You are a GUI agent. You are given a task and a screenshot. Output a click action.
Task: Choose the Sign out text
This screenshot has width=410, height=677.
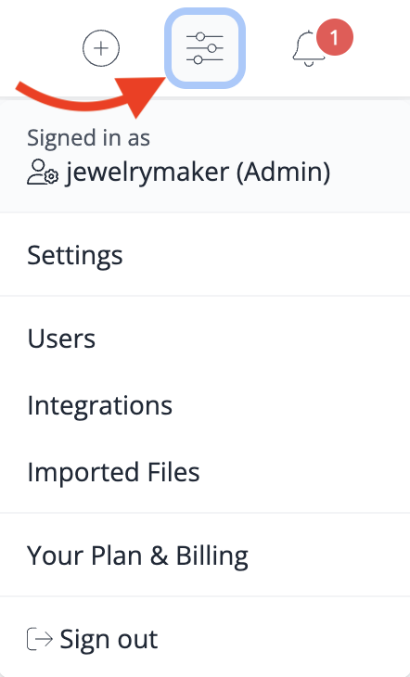pyautogui.click(x=109, y=639)
